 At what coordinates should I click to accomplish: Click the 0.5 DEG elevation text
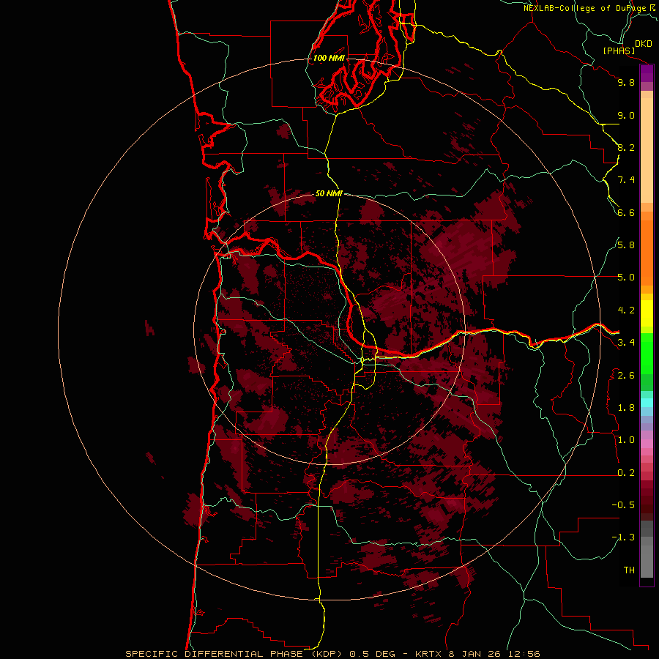[x=373, y=654]
